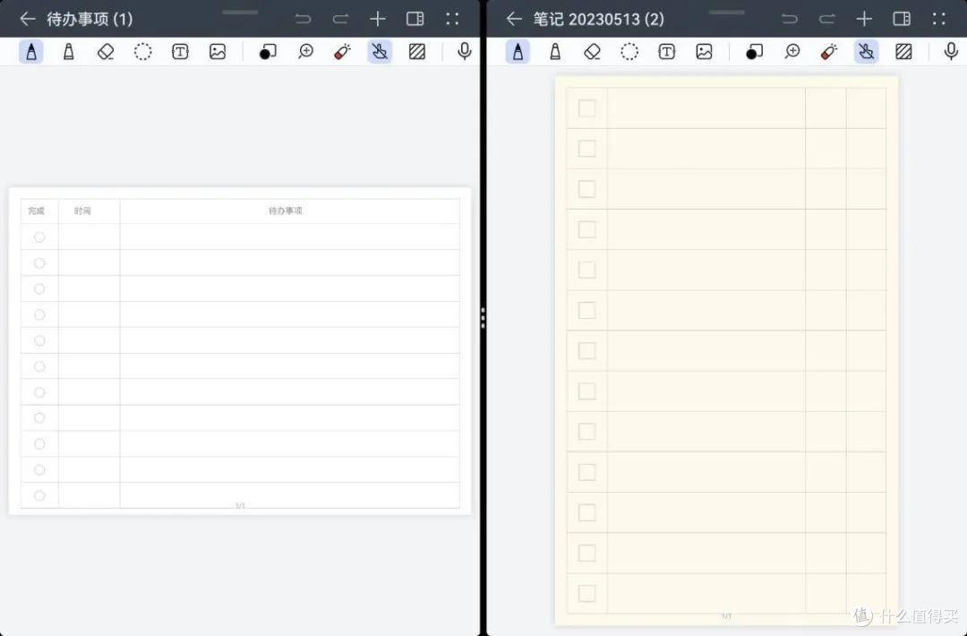The width and height of the screenshot is (967, 636).
Task: Select the highlighter tool in 待办事项 toolbar
Action: tap(68, 52)
